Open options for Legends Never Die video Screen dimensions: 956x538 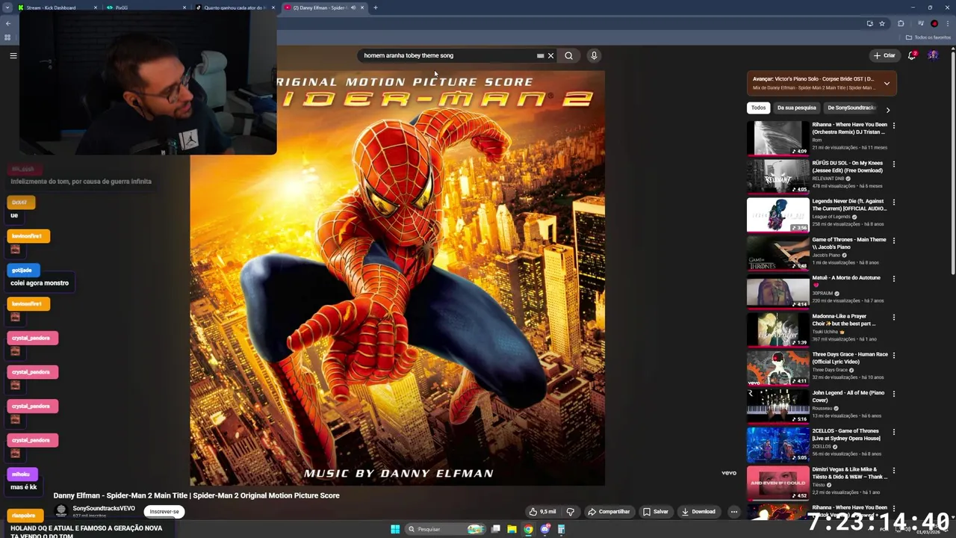coord(894,202)
